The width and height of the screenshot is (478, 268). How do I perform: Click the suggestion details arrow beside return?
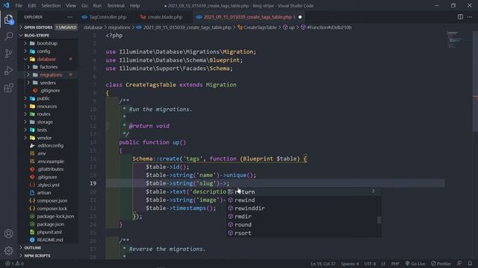click(x=373, y=191)
